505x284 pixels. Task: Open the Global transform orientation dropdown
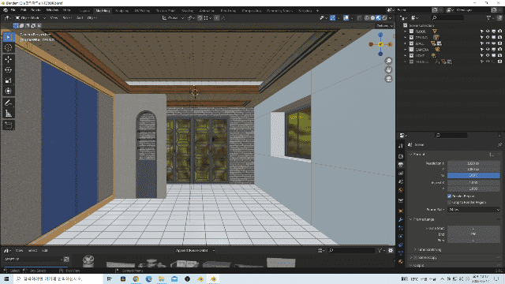coord(173,18)
